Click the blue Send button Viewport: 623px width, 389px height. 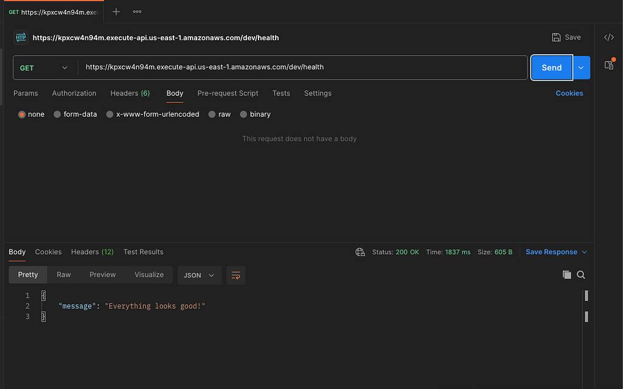tap(551, 67)
